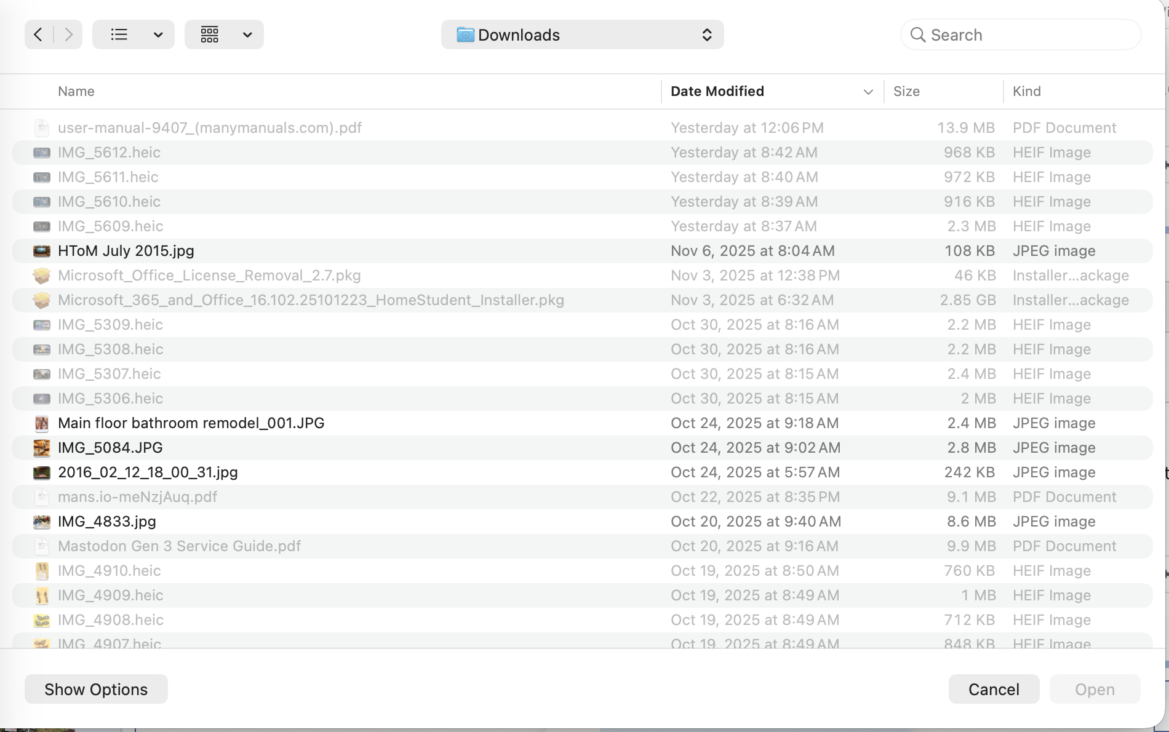The image size is (1169, 732).
Task: Click the folder icon in the Downloads selector
Action: (x=466, y=34)
